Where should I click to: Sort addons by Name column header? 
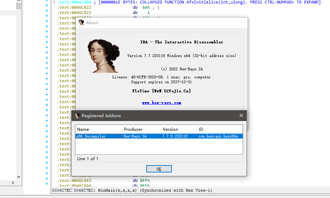pyautogui.click(x=99, y=129)
